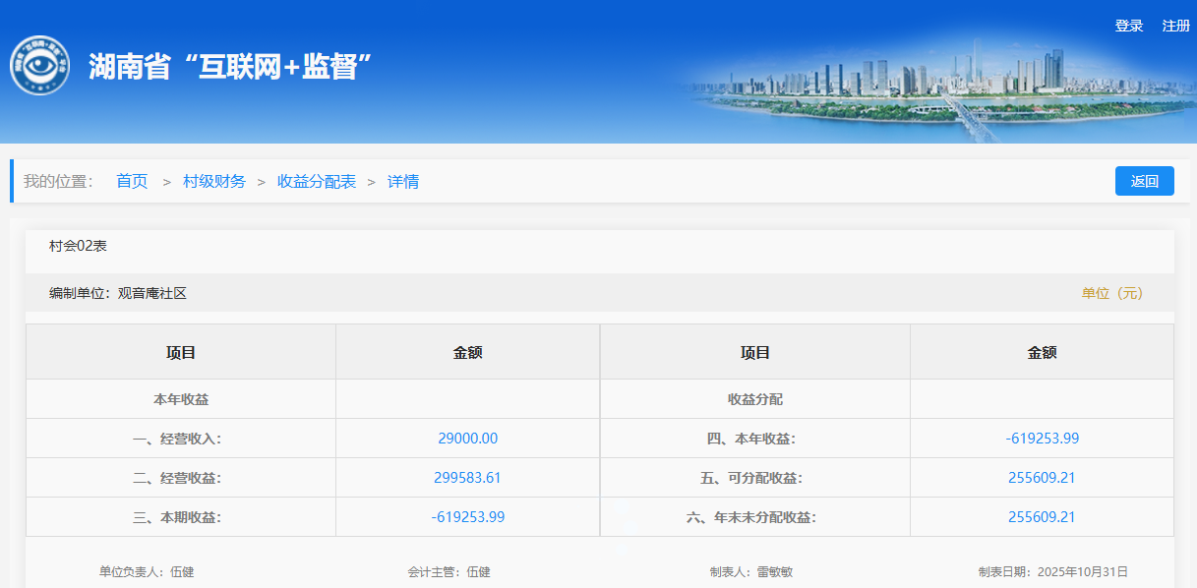Click the 湖南省"互联网+监督" site title
Viewport: 1197px width, 588px height.
229,67
